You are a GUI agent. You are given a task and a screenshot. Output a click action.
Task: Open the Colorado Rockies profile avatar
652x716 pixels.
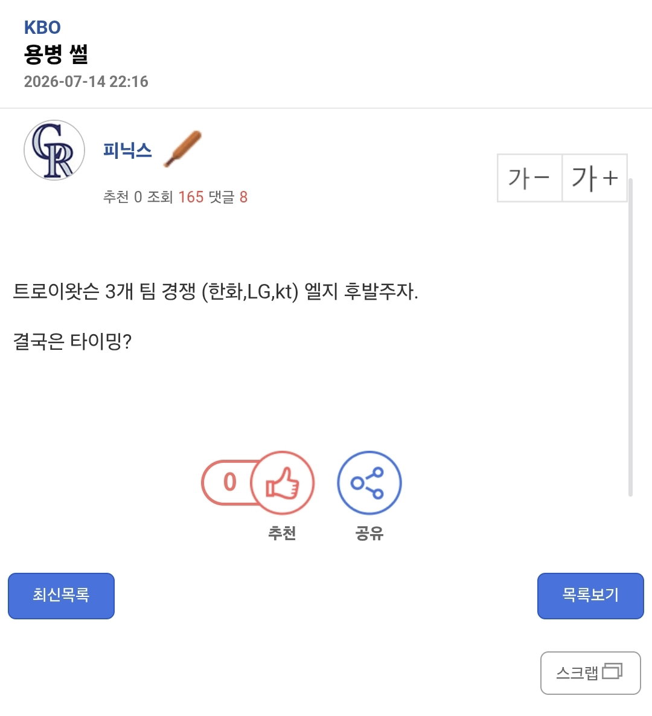click(54, 150)
